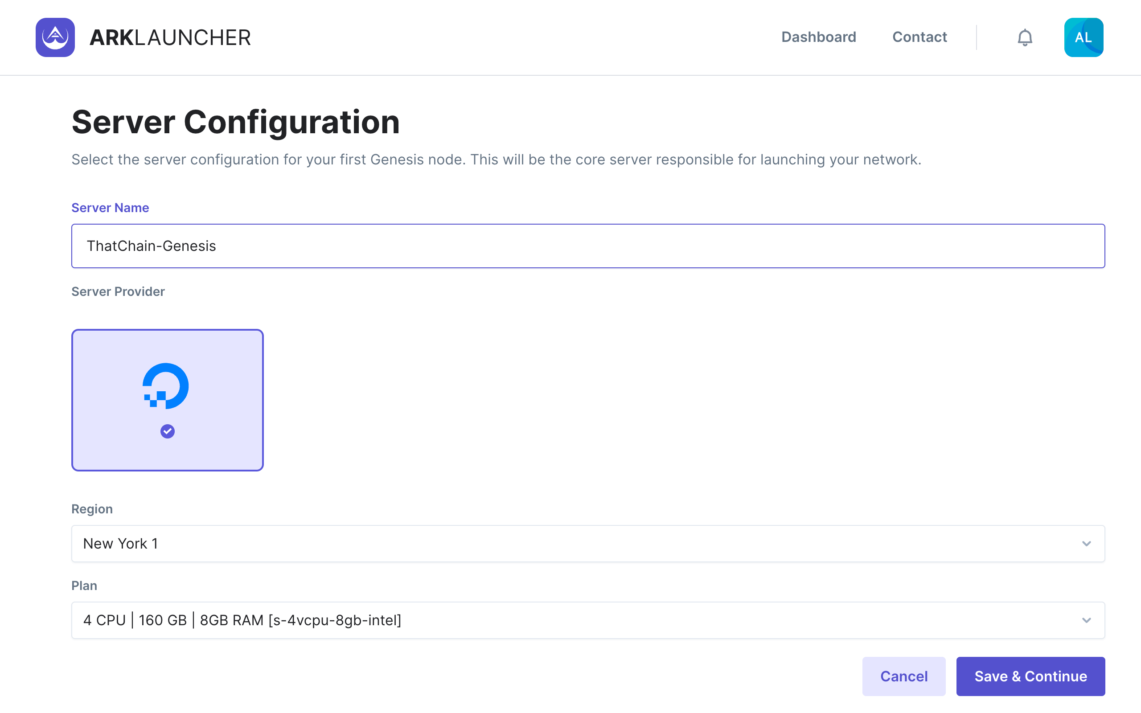Click the Plan field label
The width and height of the screenshot is (1141, 713).
[84, 586]
